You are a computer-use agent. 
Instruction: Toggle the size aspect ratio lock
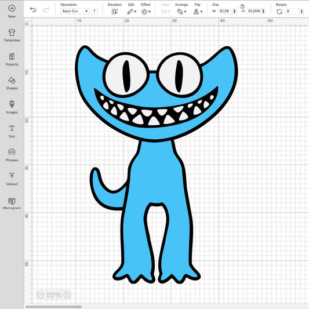tap(242, 6)
